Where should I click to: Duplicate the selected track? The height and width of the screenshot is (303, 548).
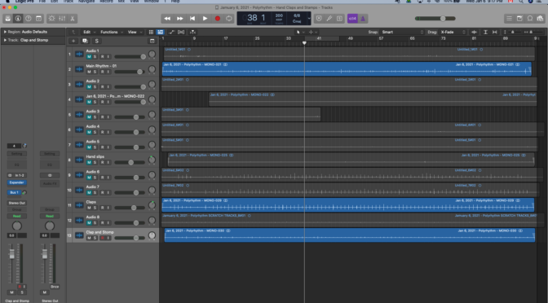[x=85, y=41]
